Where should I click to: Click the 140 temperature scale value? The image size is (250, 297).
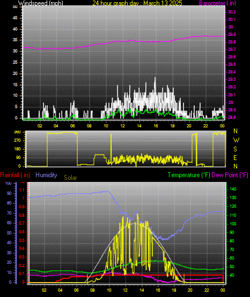coord(233,189)
